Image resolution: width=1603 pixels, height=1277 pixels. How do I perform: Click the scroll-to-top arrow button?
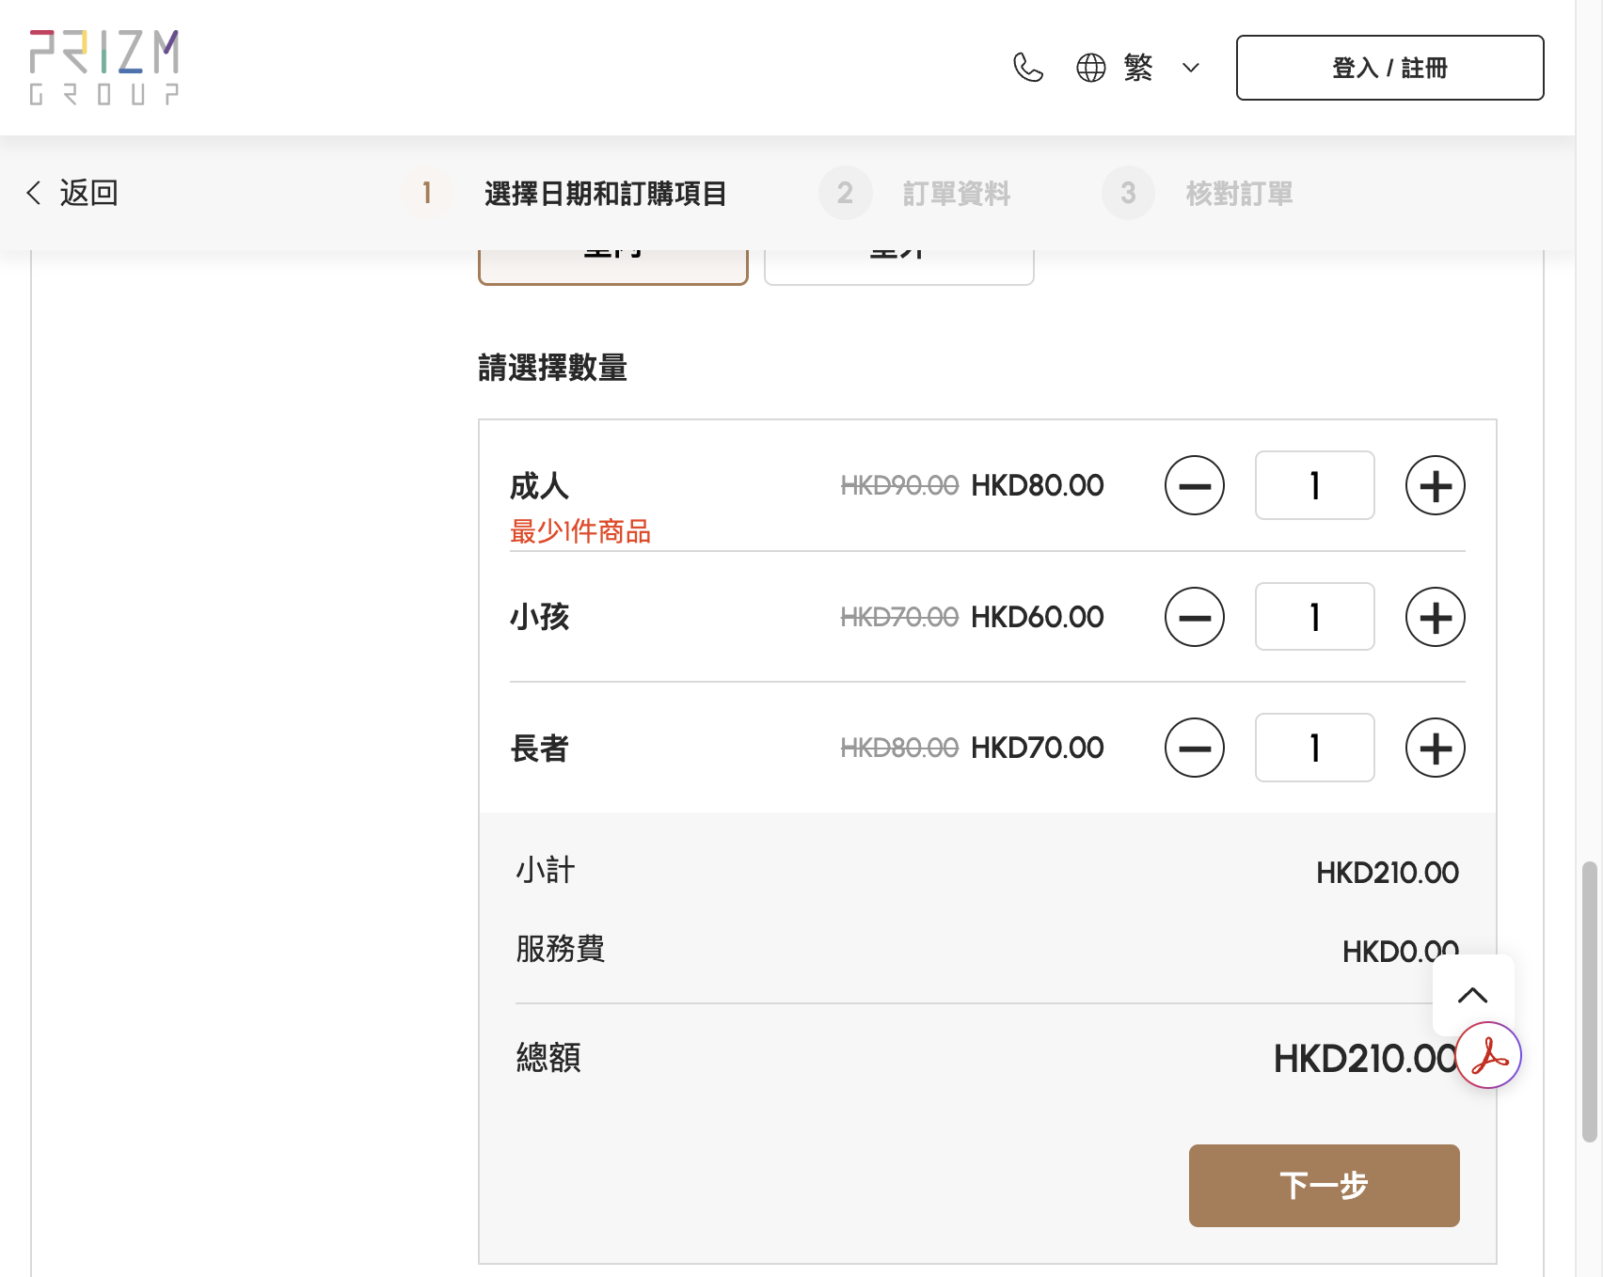(x=1473, y=995)
